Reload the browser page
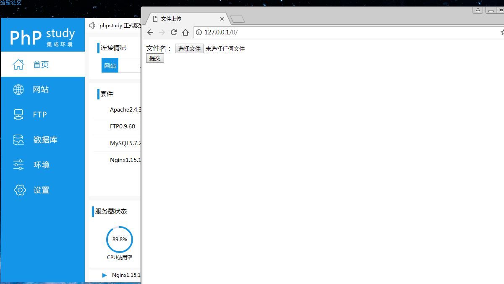Image resolution: width=504 pixels, height=284 pixels. [174, 32]
